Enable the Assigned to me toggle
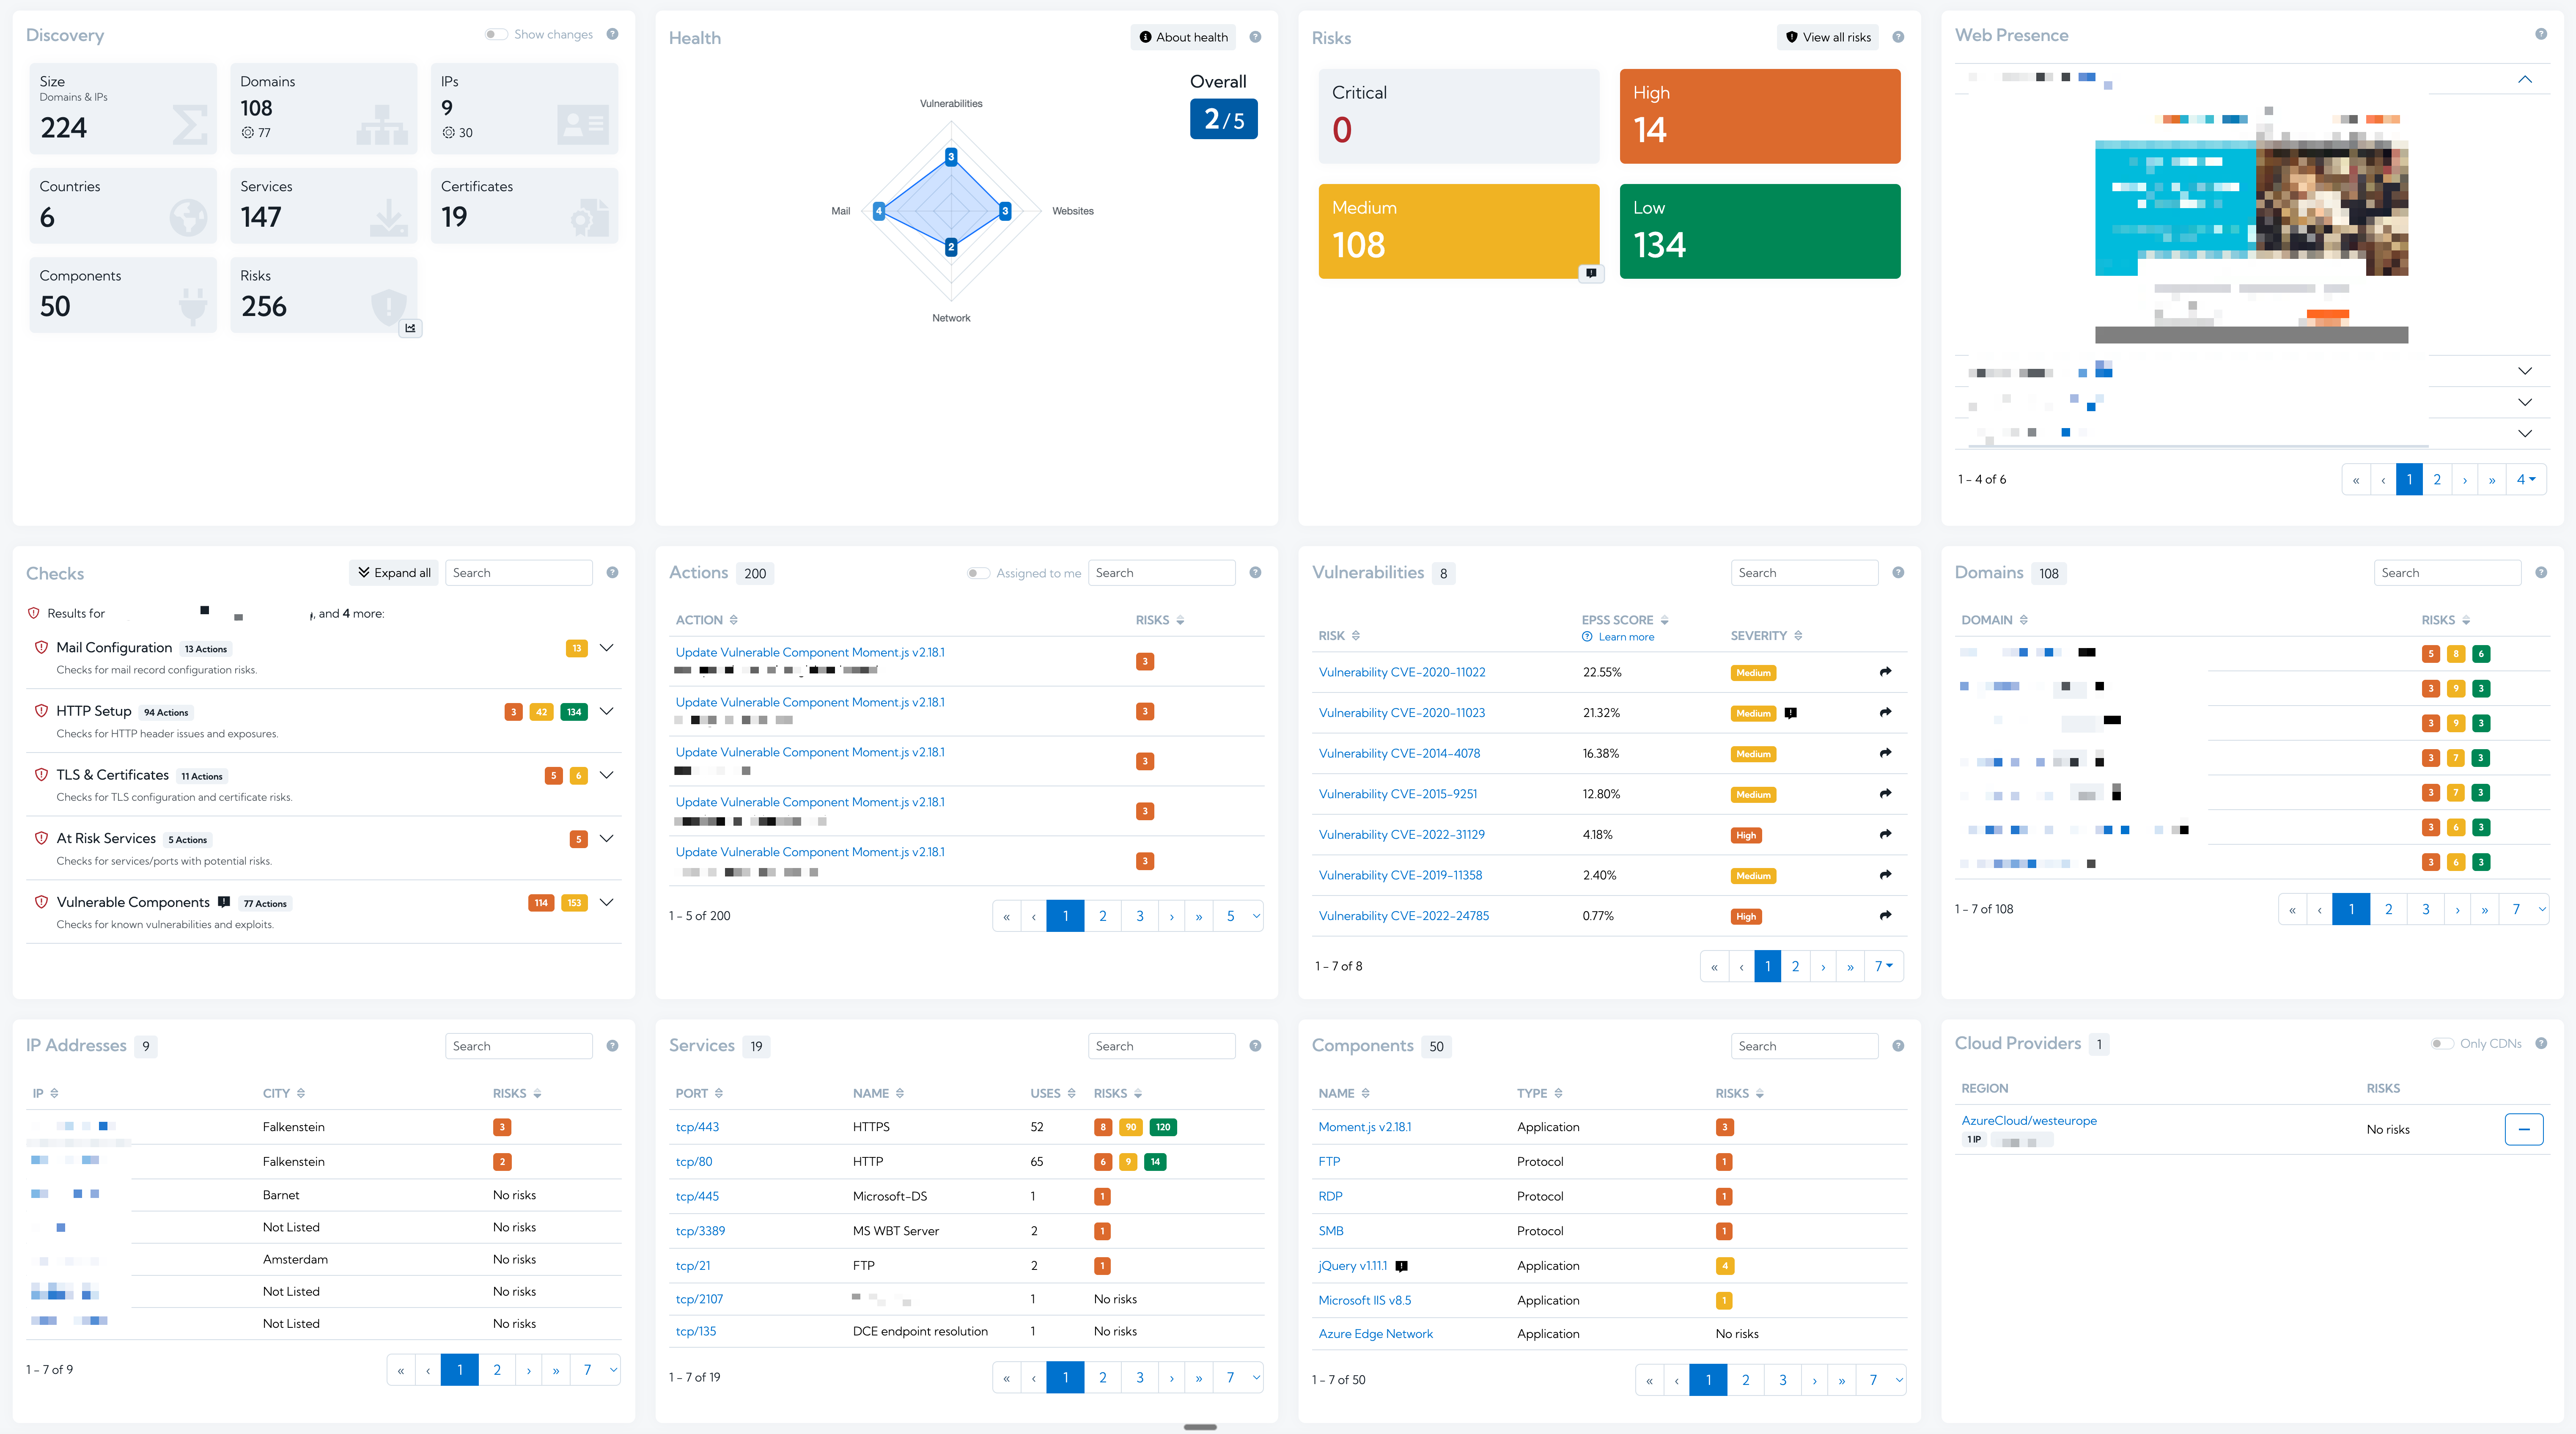The height and width of the screenshot is (1434, 2576). pos(978,573)
